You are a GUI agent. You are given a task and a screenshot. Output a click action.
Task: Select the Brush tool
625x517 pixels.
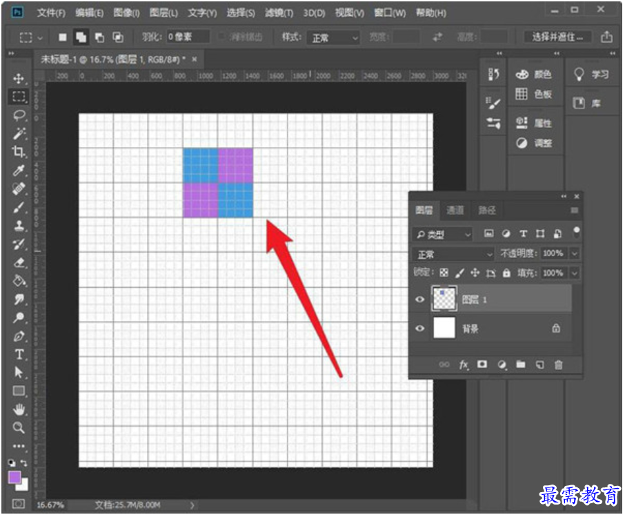(19, 208)
